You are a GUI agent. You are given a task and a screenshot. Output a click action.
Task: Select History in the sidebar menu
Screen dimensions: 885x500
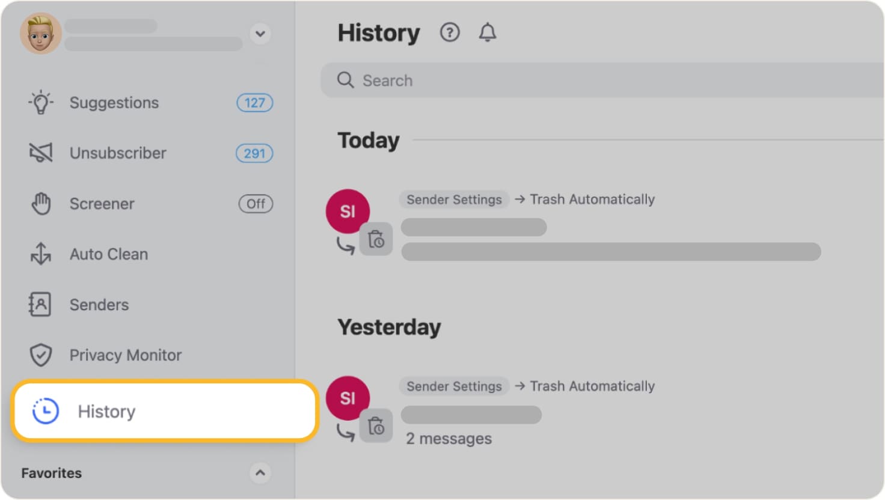point(106,411)
